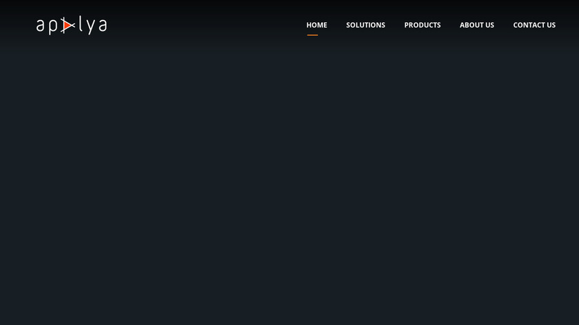
Task: Open the Solutions menu item
Action: tap(365, 25)
